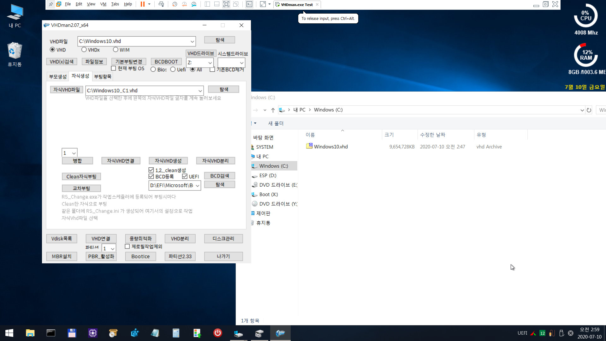Screen dimensions: 606x341
Task: Click the BCDBOOT button
Action: click(166, 62)
